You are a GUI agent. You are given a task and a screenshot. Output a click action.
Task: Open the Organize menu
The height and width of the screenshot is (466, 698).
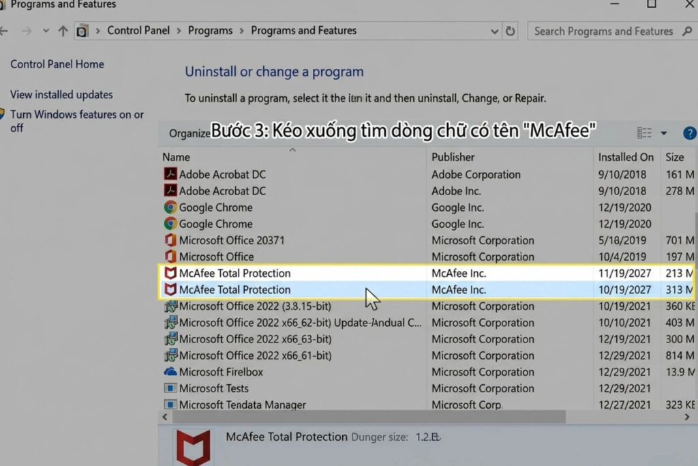(x=189, y=134)
